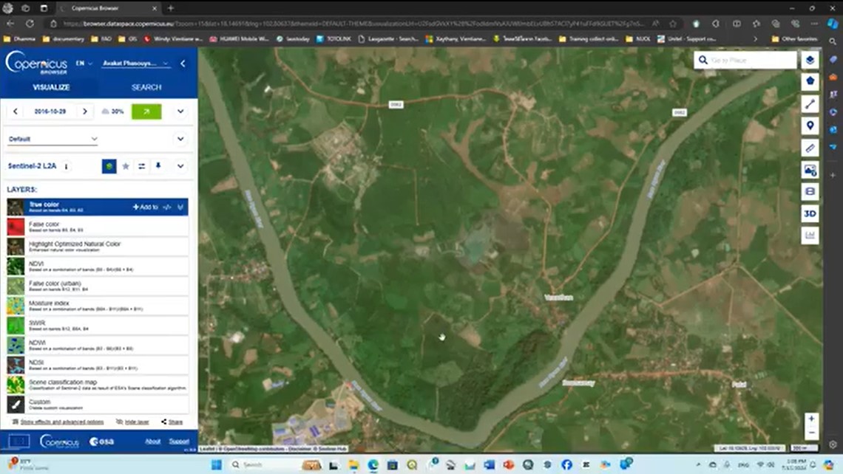Screen dimensions: 843x474
Task: Select the Scene classification map layer
Action: pyautogui.click(x=98, y=385)
